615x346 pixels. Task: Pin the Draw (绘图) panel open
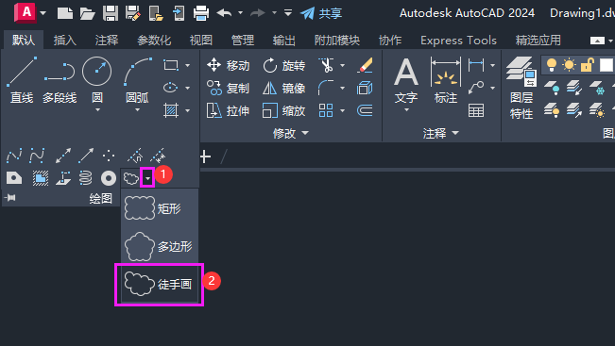10,198
